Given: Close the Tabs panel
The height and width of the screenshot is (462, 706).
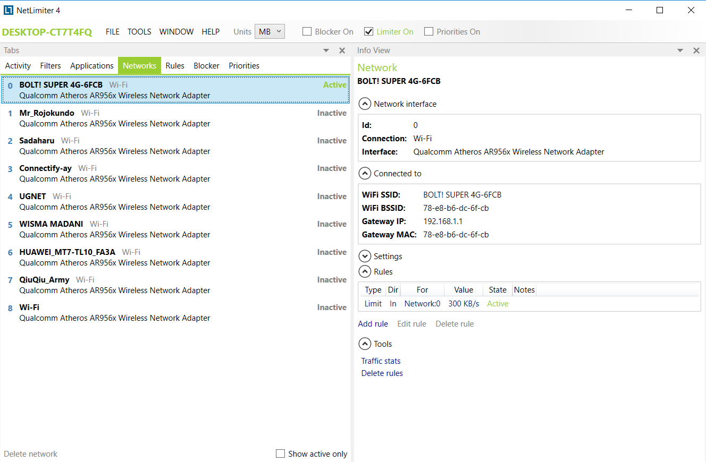Looking at the screenshot, I should [x=342, y=50].
